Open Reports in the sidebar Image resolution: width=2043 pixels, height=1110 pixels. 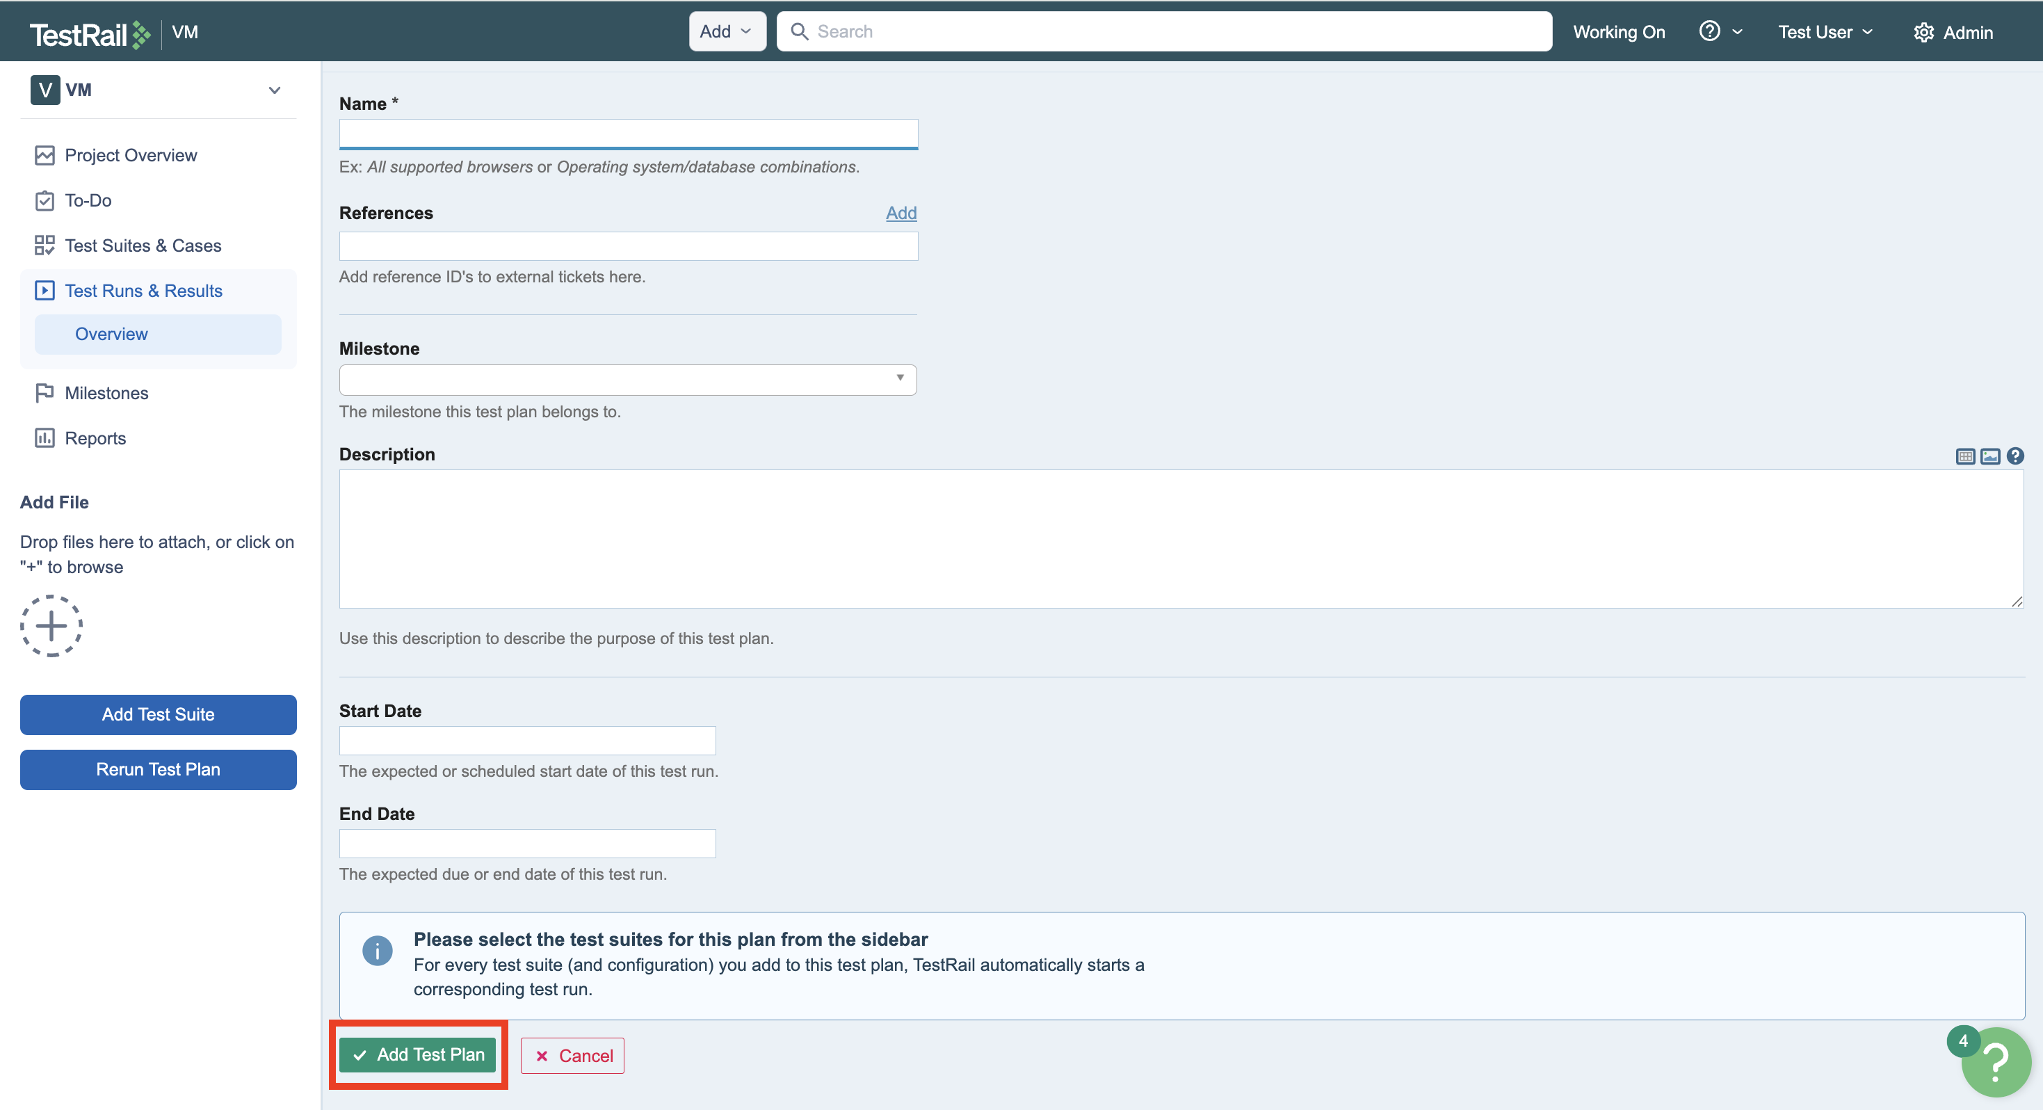pyautogui.click(x=95, y=439)
